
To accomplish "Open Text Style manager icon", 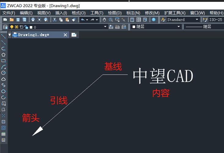I will click(x=163, y=20).
